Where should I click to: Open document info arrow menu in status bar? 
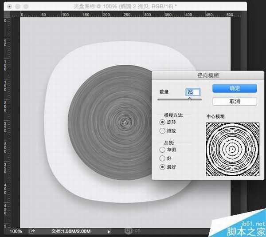[x=109, y=231]
